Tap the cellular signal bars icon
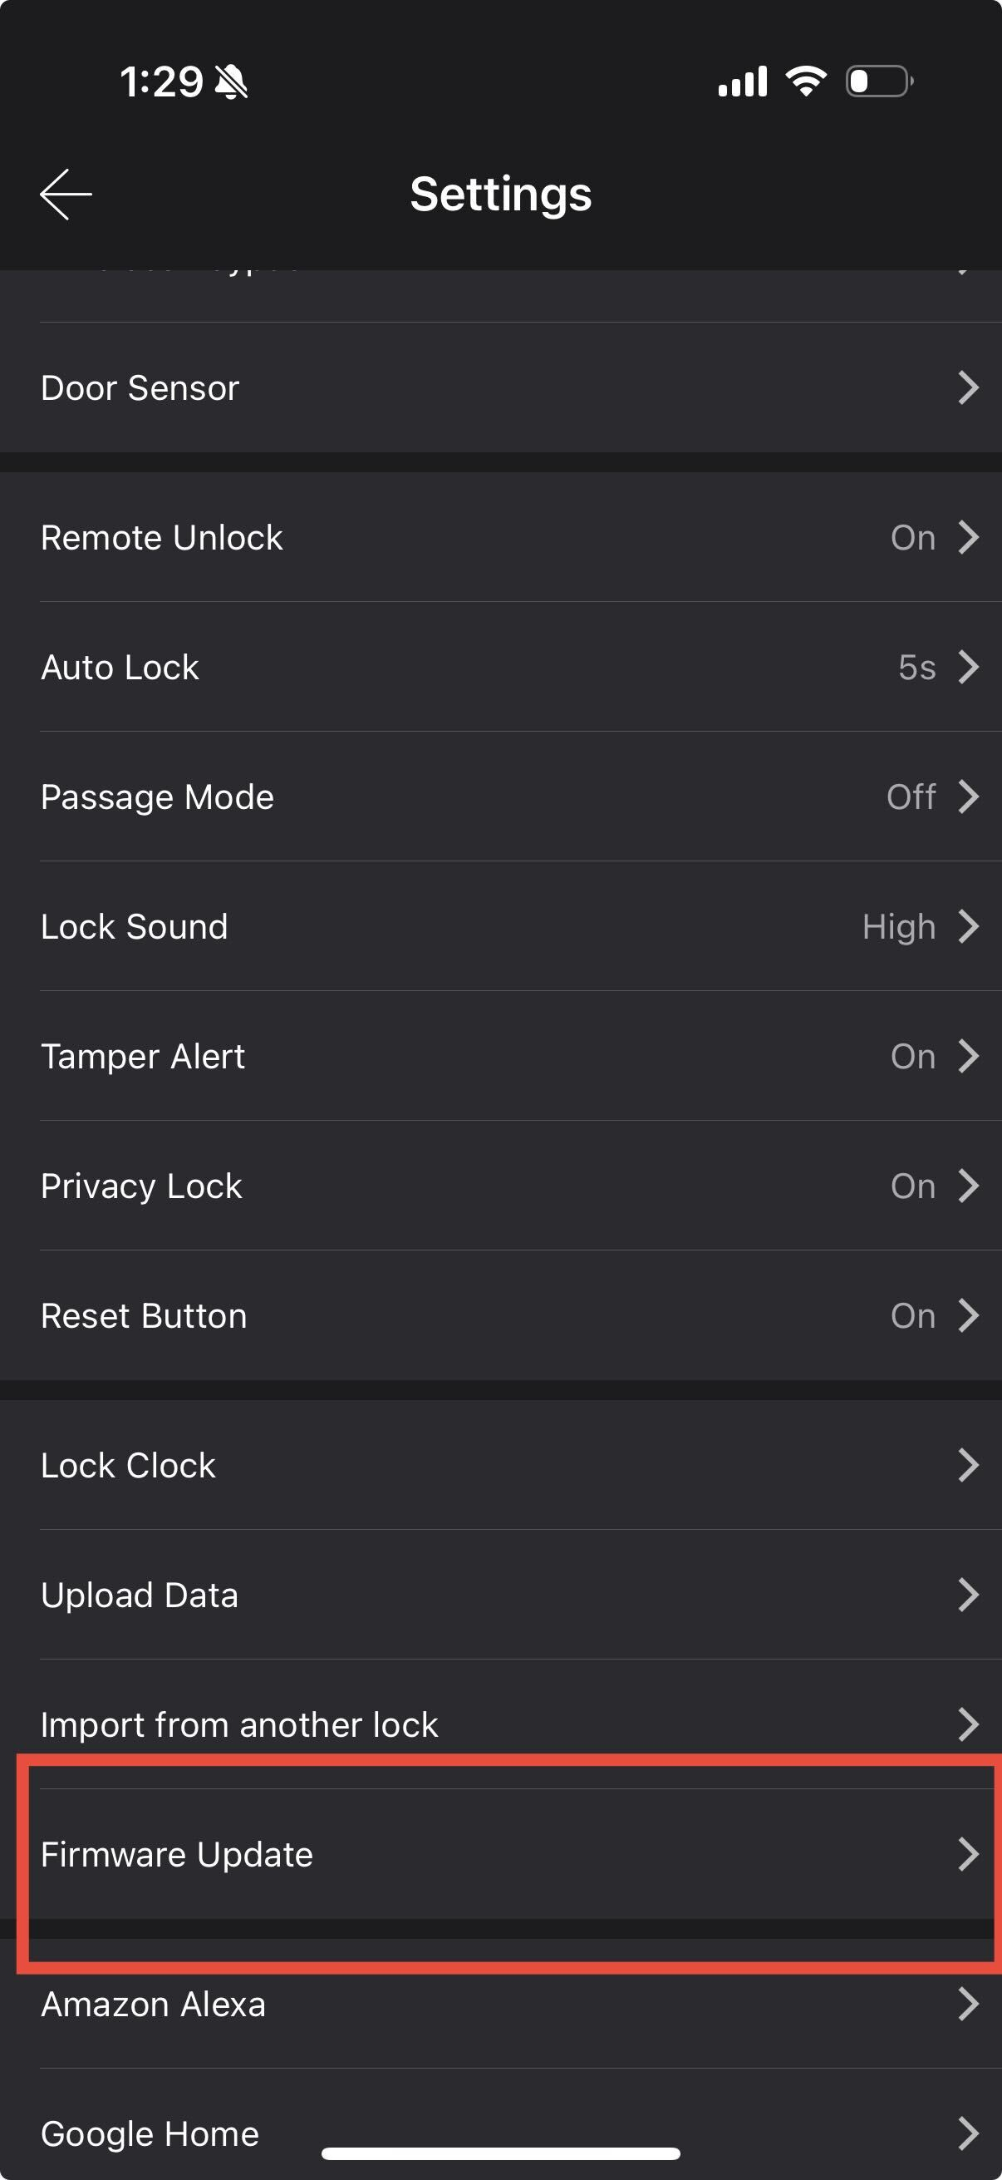Screen dimensions: 1002x2180 point(743,81)
